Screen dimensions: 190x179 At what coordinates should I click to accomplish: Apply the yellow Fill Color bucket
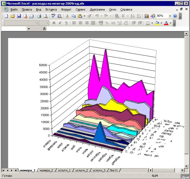click(x=157, y=23)
